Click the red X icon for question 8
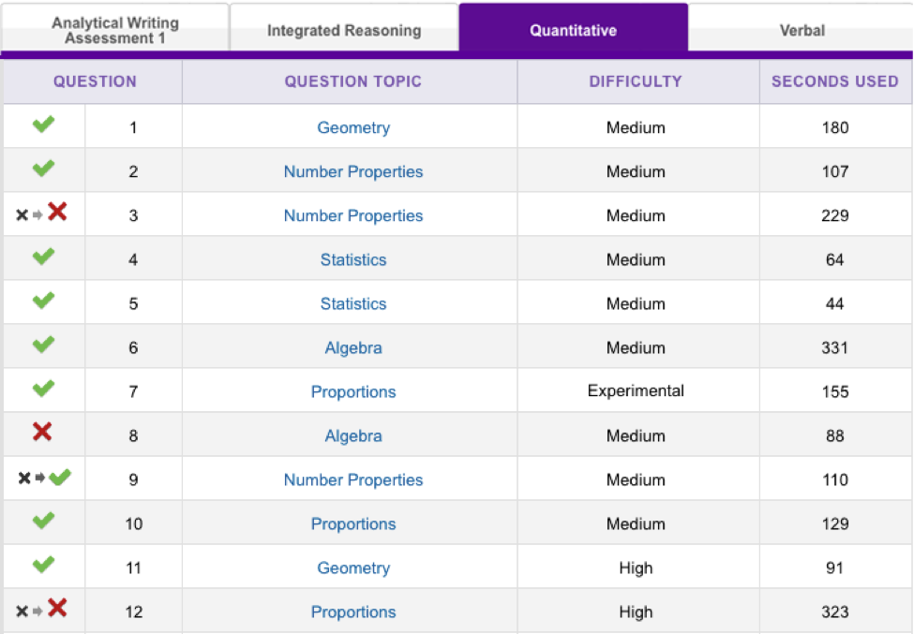This screenshot has width=914, height=634. click(x=42, y=432)
